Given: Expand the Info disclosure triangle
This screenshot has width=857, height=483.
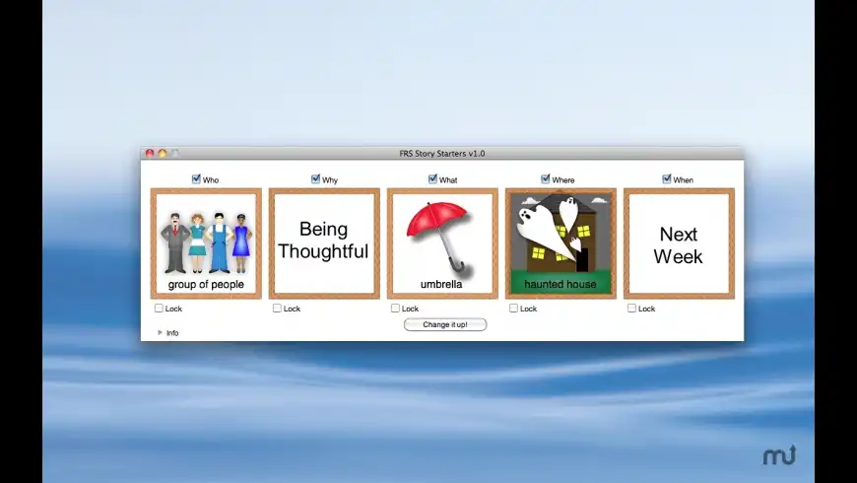Looking at the screenshot, I should 160,332.
